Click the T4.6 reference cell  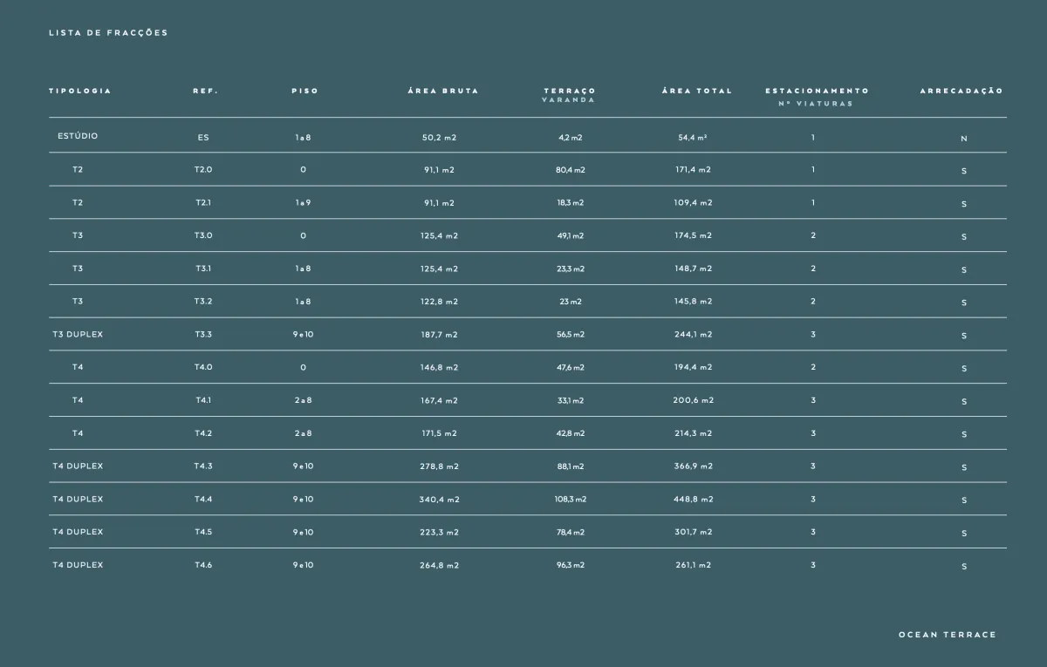pyautogui.click(x=203, y=565)
